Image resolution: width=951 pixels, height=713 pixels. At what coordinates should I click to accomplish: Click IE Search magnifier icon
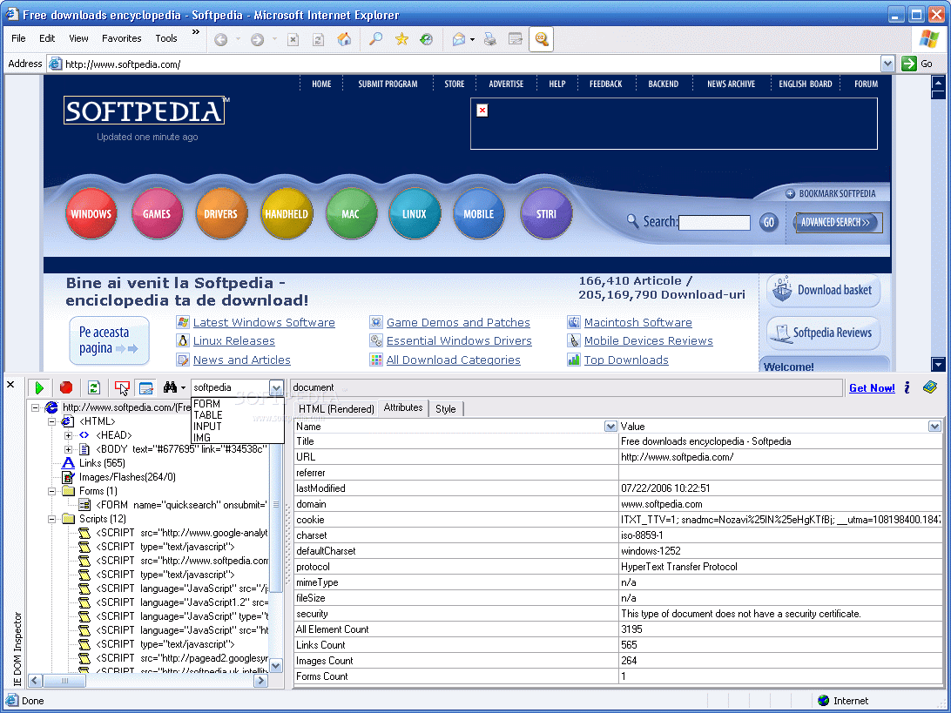point(376,39)
